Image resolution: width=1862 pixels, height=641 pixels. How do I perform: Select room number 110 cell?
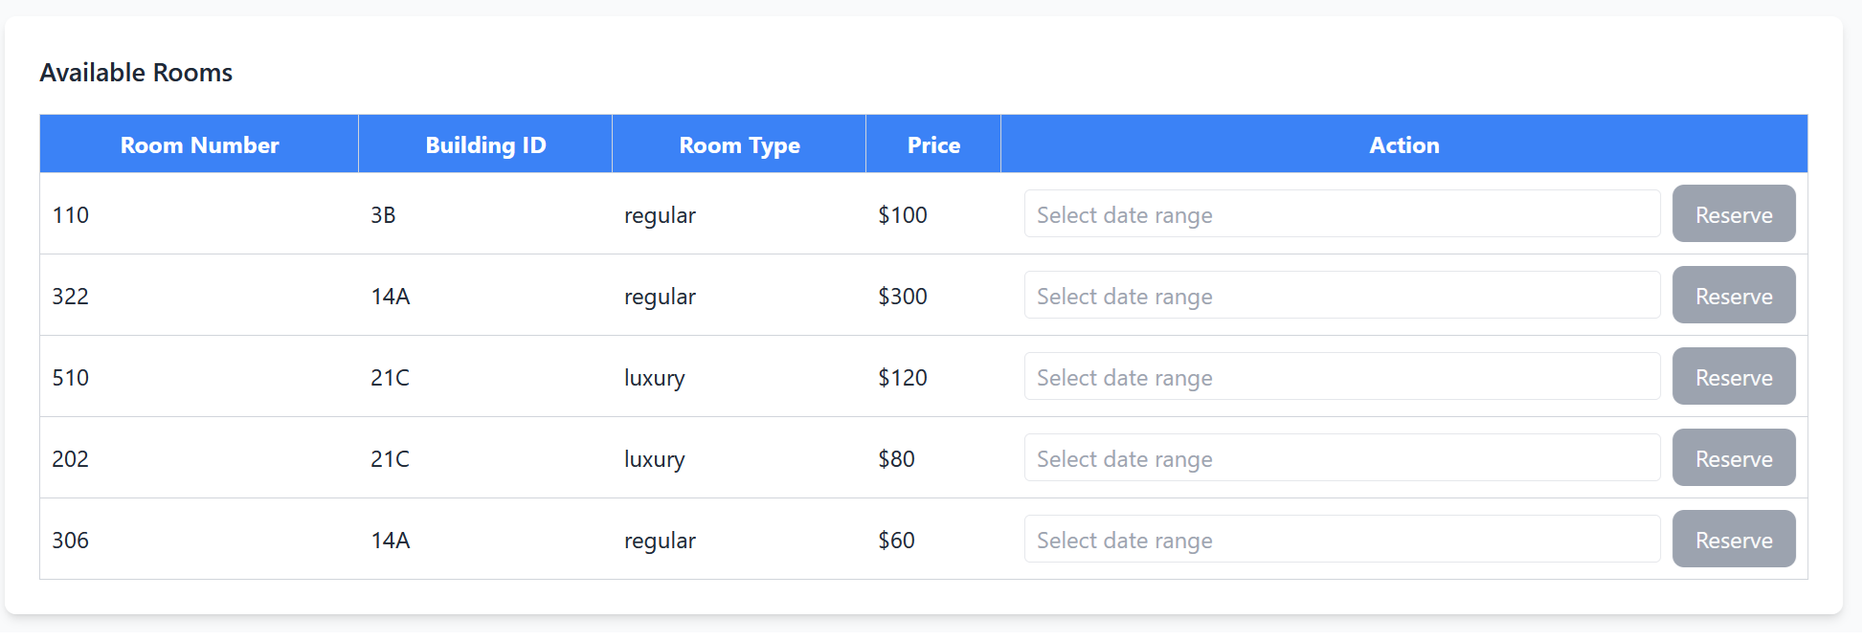point(71,215)
